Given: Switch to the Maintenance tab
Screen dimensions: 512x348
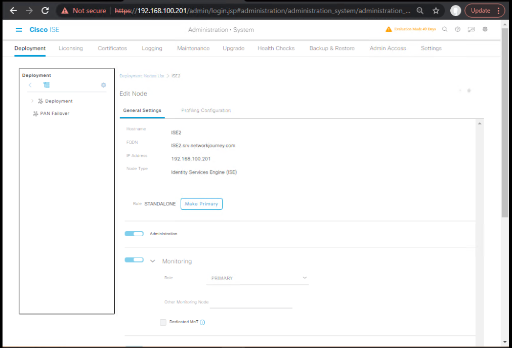Looking at the screenshot, I should (x=193, y=49).
